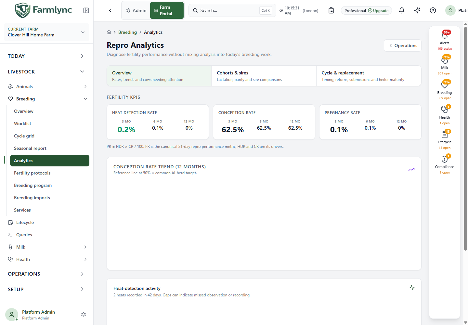
Task: Open Health in the right rail
Action: click(445, 114)
